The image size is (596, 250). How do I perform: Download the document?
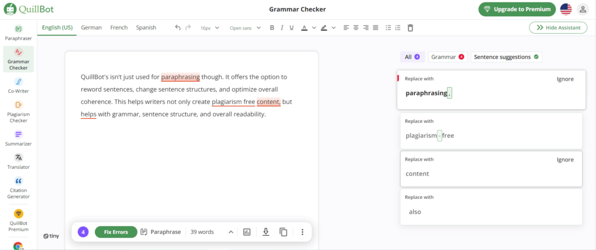[x=266, y=232]
